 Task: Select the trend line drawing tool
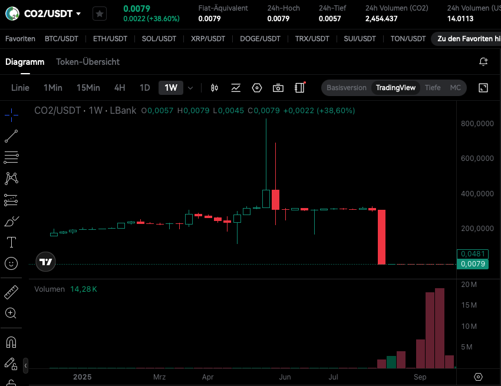(11, 136)
